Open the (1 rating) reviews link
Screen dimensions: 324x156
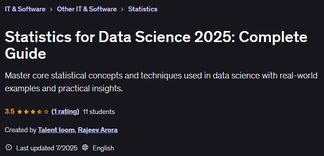pos(65,112)
